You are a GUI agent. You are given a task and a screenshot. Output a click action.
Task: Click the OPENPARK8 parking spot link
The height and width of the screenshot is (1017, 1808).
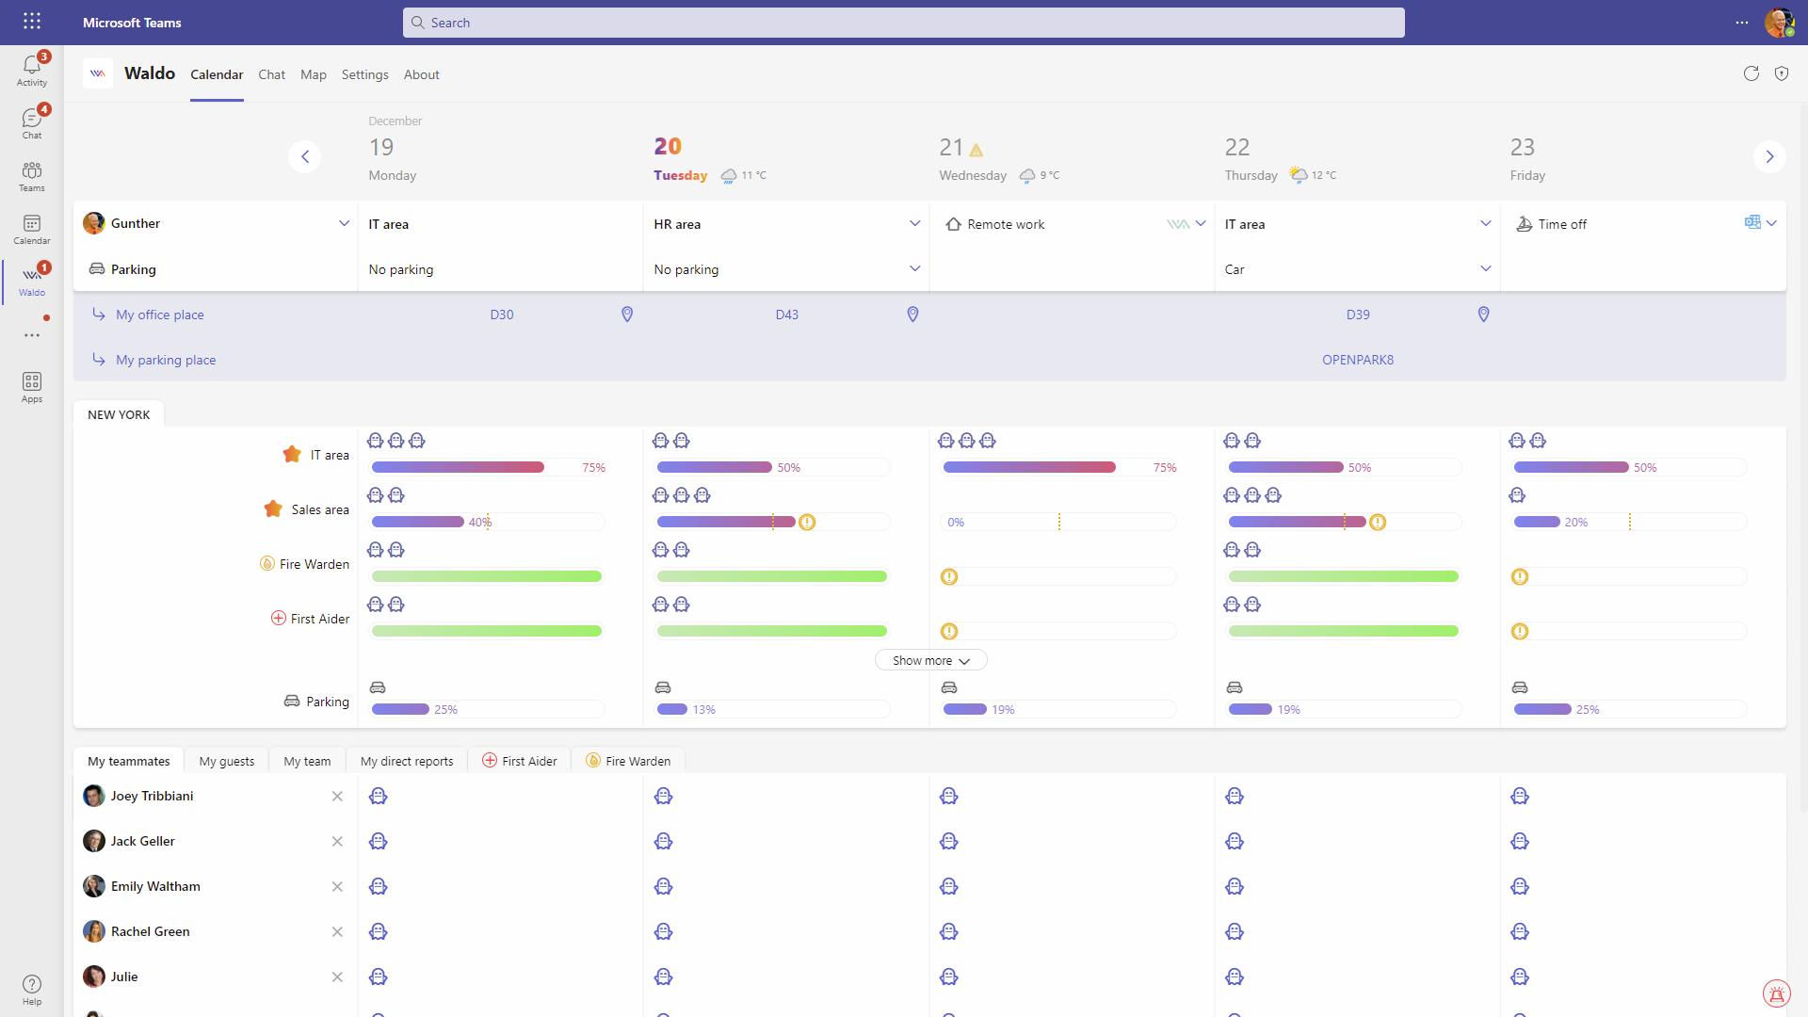coord(1358,360)
